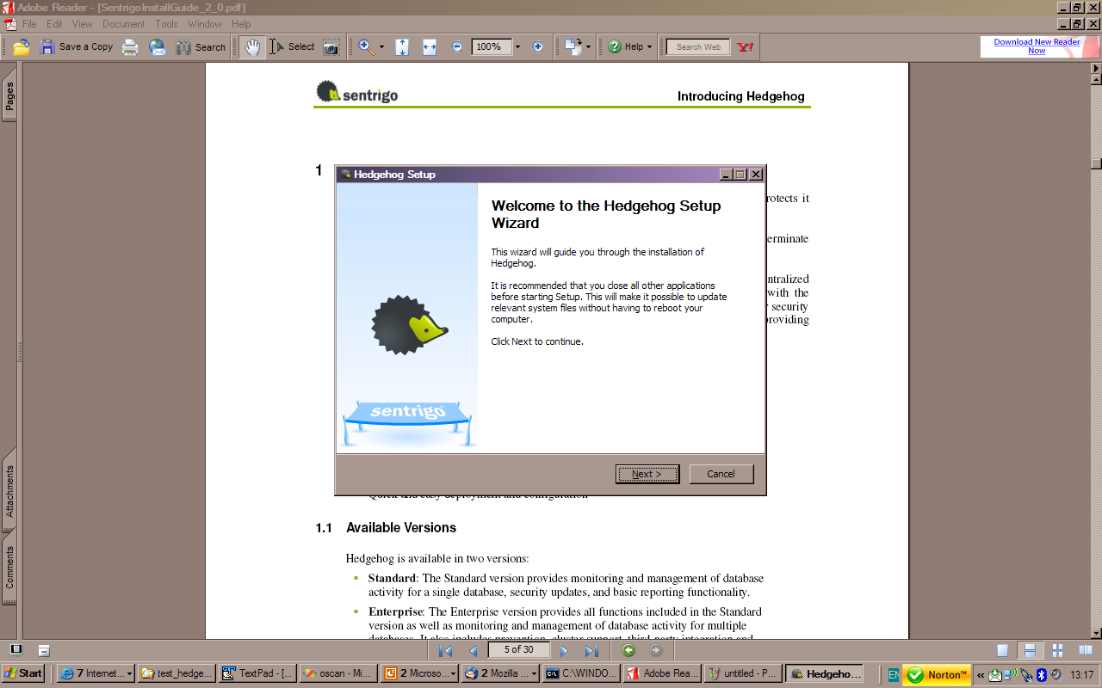
Task: Open the View menu
Action: pyautogui.click(x=82, y=24)
